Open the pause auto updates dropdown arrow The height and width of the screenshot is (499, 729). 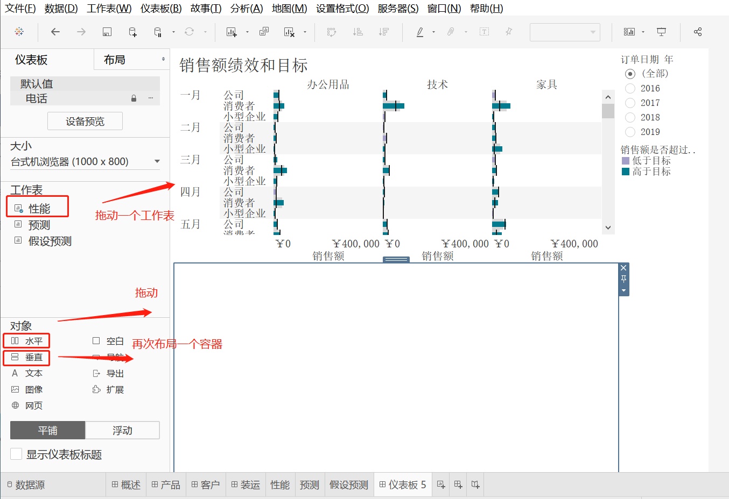173,32
